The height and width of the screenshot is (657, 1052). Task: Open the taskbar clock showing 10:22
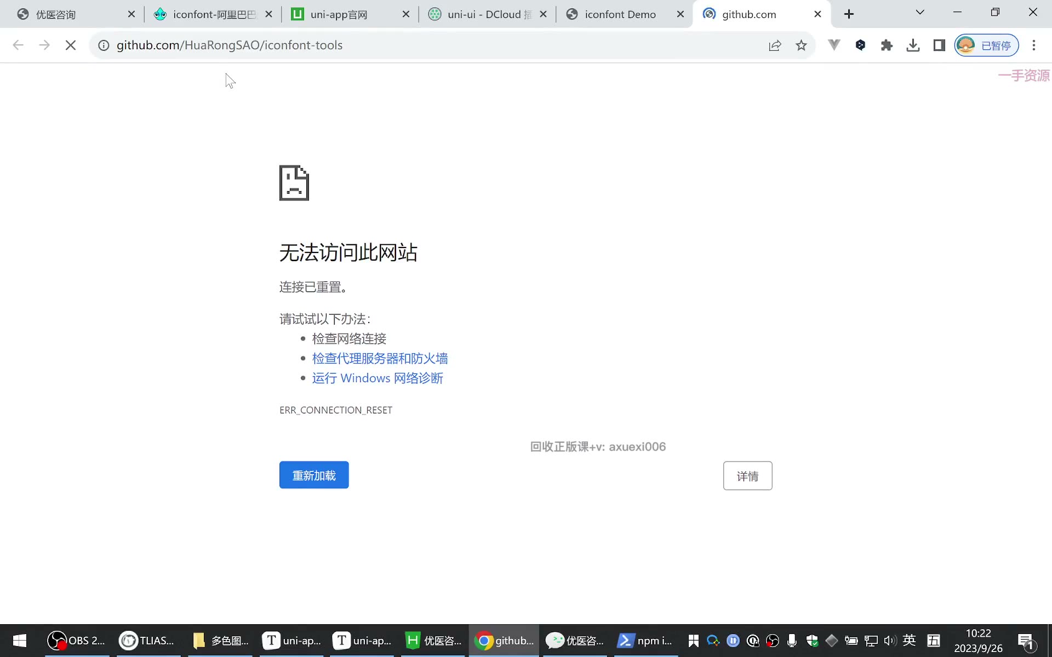point(978,641)
